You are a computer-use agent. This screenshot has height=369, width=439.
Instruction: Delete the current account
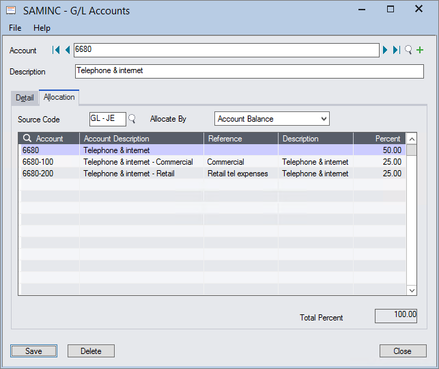pos(91,351)
